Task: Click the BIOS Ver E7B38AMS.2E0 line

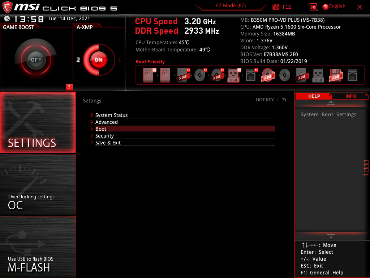Action: [x=269, y=54]
